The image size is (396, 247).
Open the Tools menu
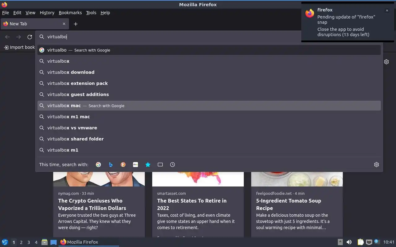91,13
